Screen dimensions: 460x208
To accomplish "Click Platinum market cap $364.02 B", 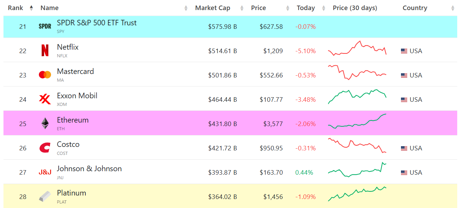I will click(223, 197).
